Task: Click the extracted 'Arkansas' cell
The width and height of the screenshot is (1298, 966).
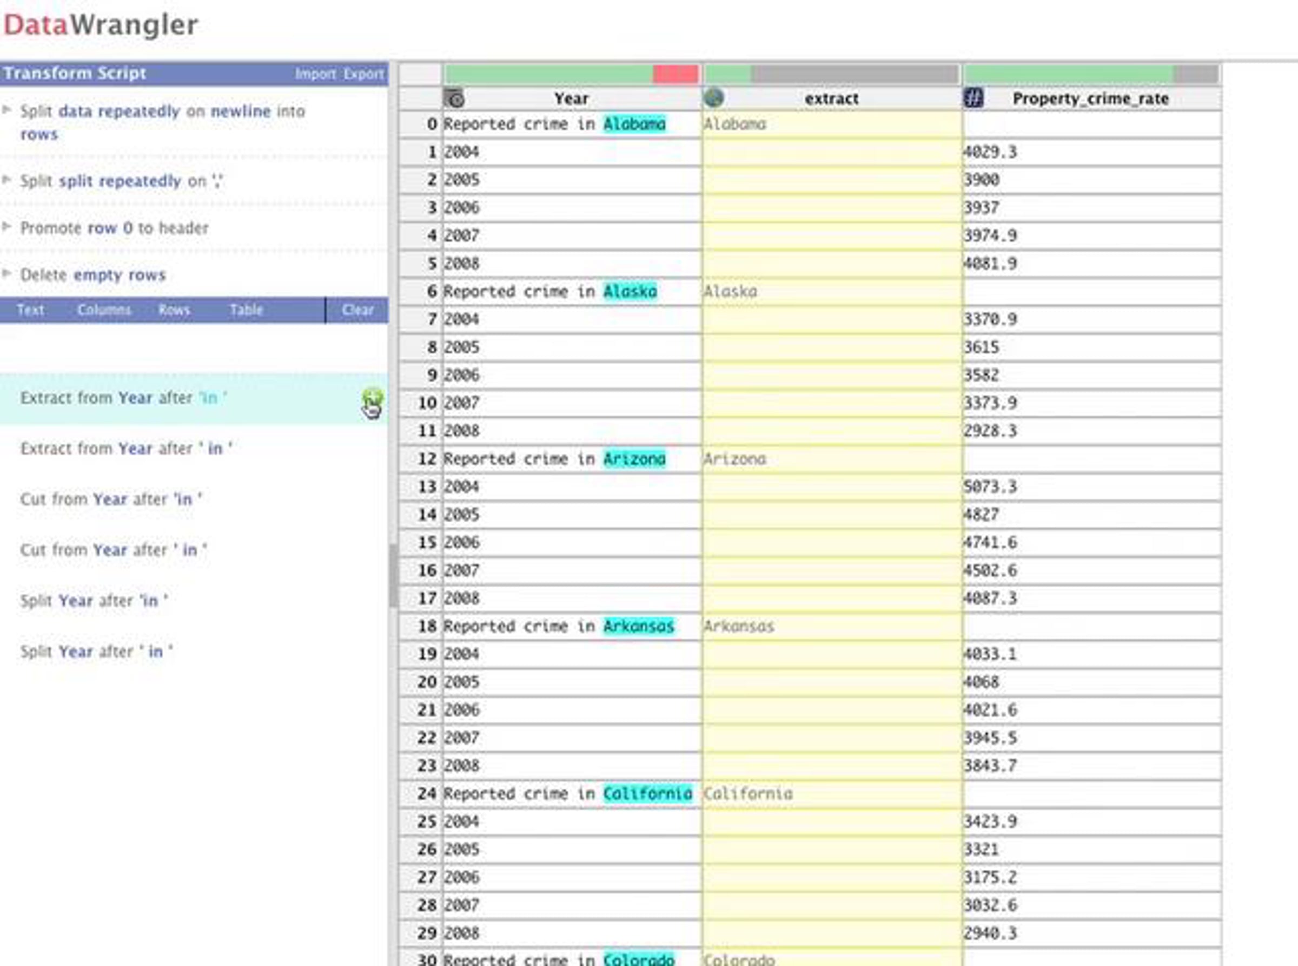Action: pyautogui.click(x=832, y=626)
